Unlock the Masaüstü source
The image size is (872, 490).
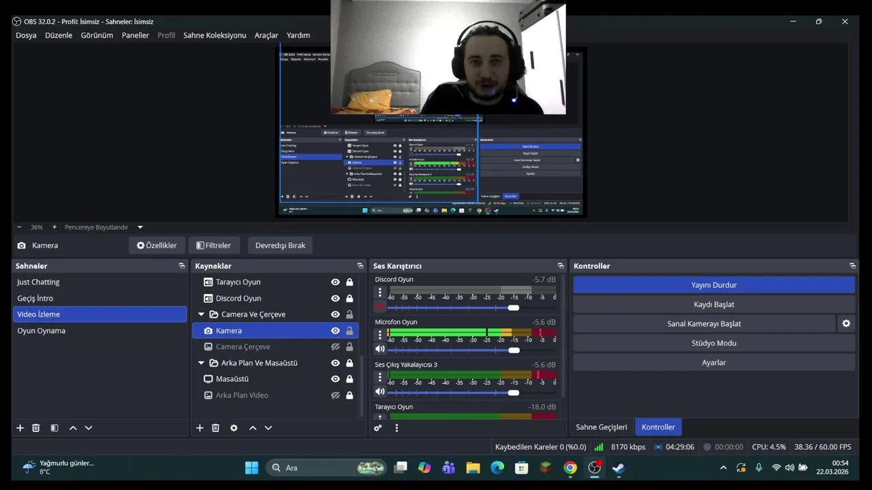349,379
